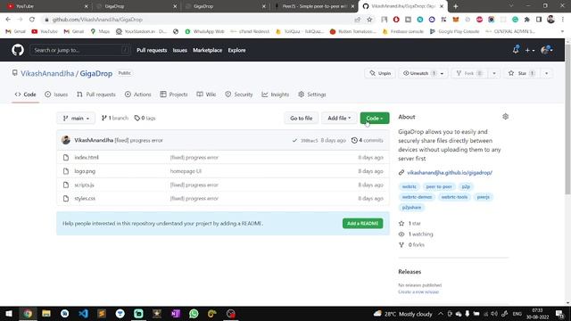This screenshot has height=321, width=571.
Task: Open Visual Studio Code from the taskbar
Action: [83, 313]
